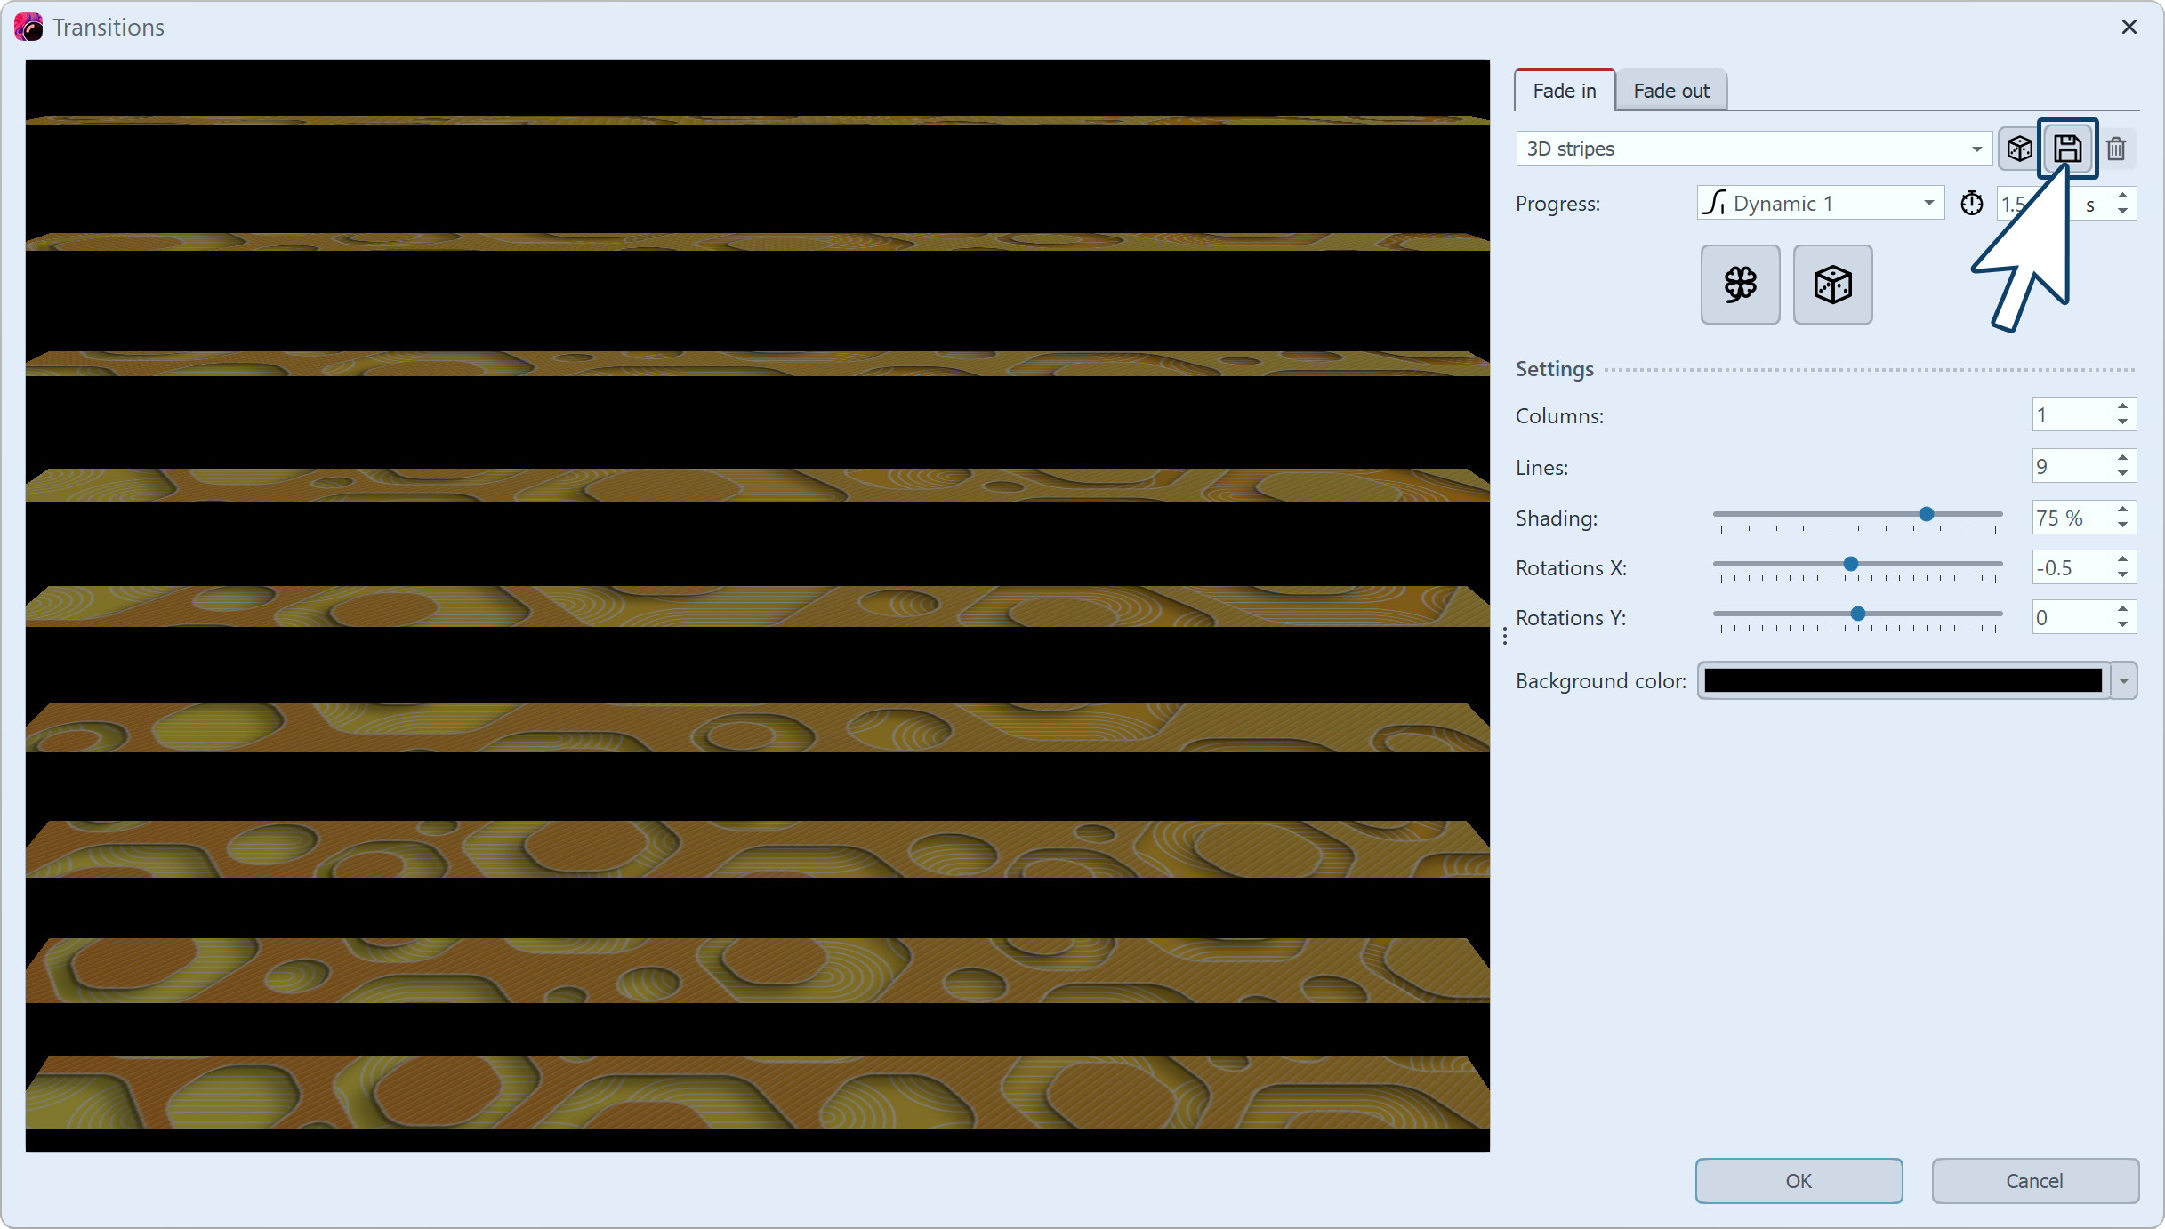Click the 3D cube icon next to dropdown
This screenshot has height=1229, width=2165.
coord(2019,149)
